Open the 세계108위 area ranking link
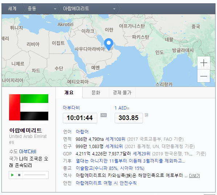Screen dimensions: 217x195 point(115,139)
